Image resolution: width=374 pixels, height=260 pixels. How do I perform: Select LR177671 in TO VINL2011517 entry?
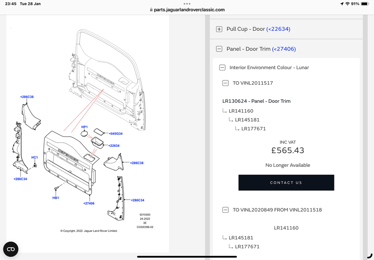click(254, 129)
